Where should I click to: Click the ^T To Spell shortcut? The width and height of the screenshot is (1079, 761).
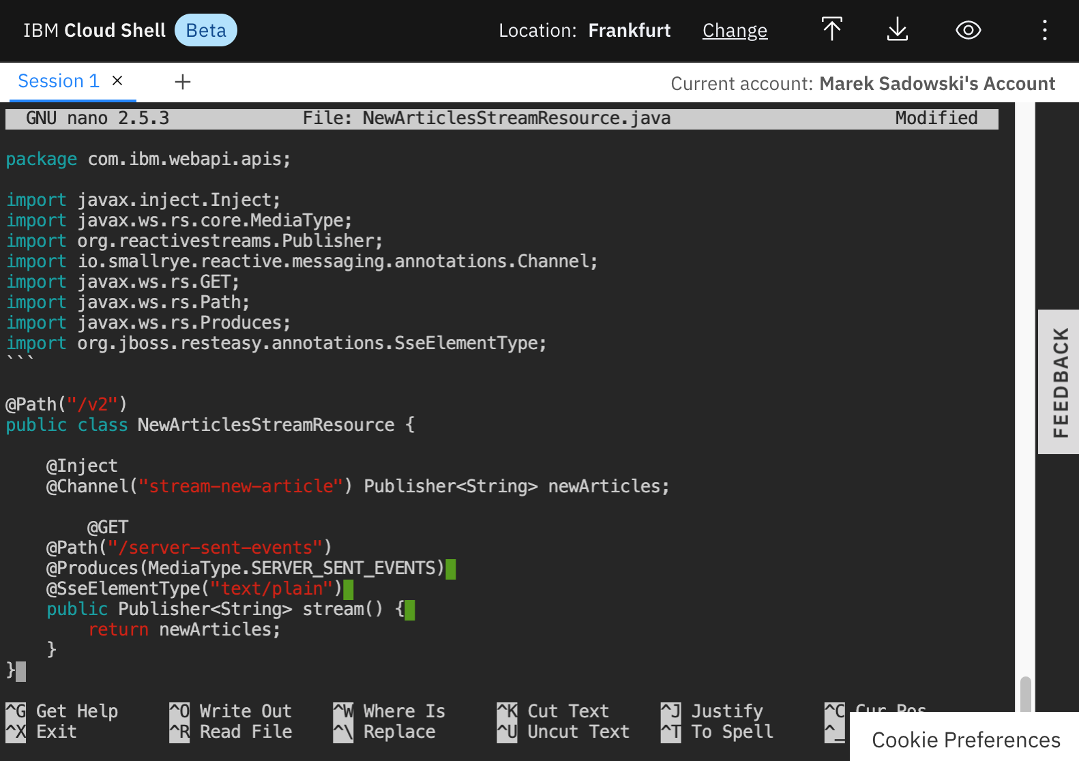(x=717, y=732)
